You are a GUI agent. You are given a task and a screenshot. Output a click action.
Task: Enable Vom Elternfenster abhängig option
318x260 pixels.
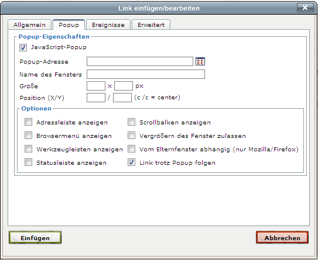pyautogui.click(x=131, y=149)
